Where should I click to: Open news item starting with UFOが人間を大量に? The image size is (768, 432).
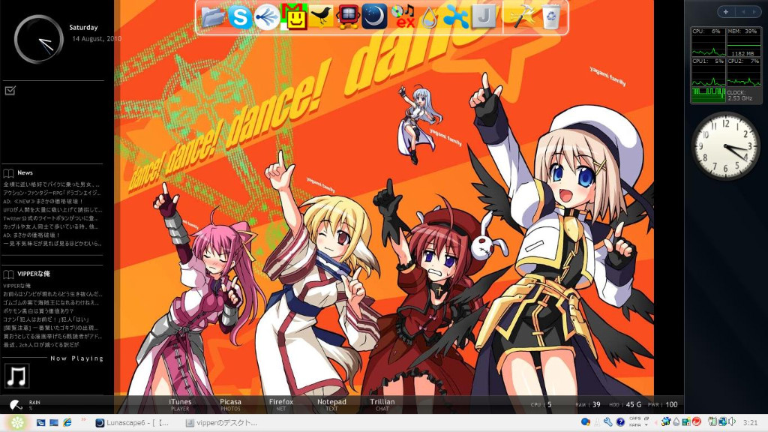click(52, 210)
